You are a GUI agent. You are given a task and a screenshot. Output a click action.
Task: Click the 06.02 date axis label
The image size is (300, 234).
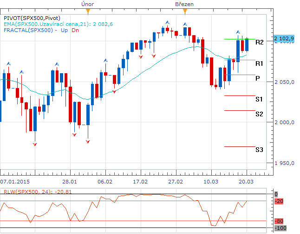click(x=105, y=182)
